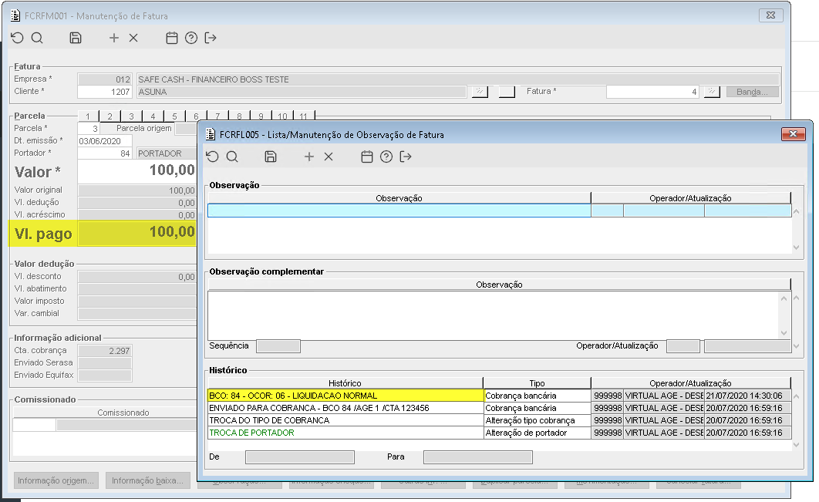Click the plus add icon in Observação de Fatura toolbar
The image size is (819, 502).
coord(309,157)
